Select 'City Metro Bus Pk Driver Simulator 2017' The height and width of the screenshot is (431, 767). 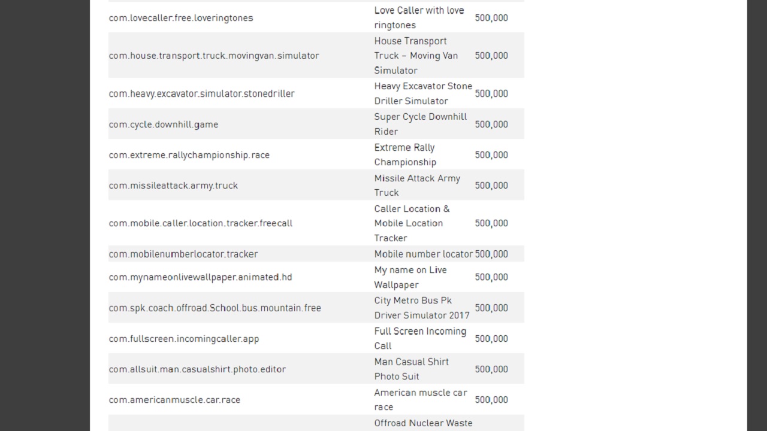pyautogui.click(x=422, y=308)
